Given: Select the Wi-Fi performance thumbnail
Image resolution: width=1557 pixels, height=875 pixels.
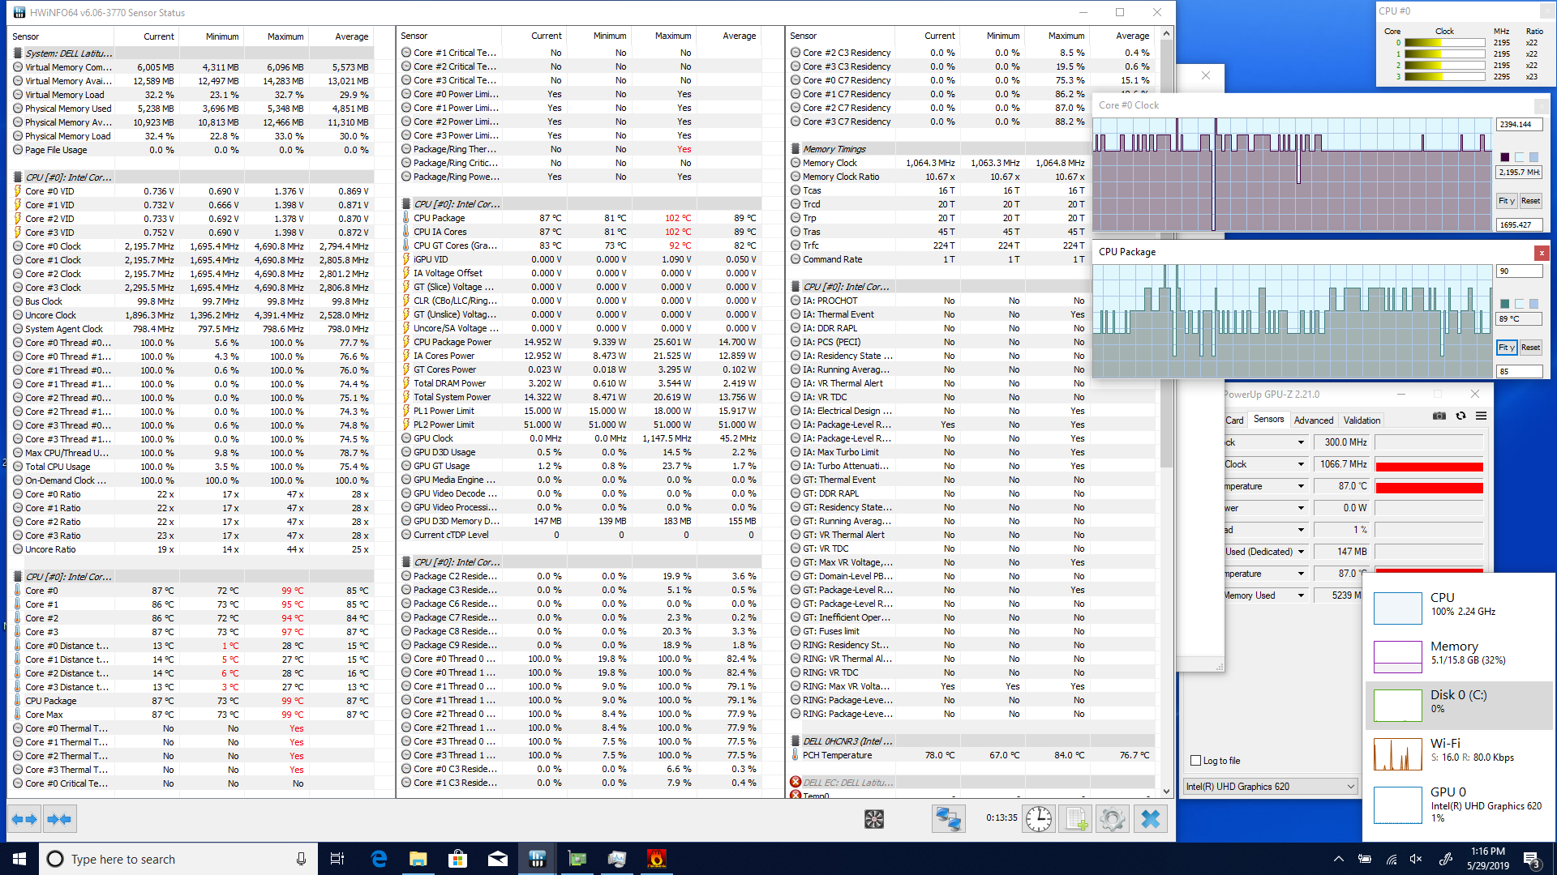Looking at the screenshot, I should click(x=1397, y=753).
